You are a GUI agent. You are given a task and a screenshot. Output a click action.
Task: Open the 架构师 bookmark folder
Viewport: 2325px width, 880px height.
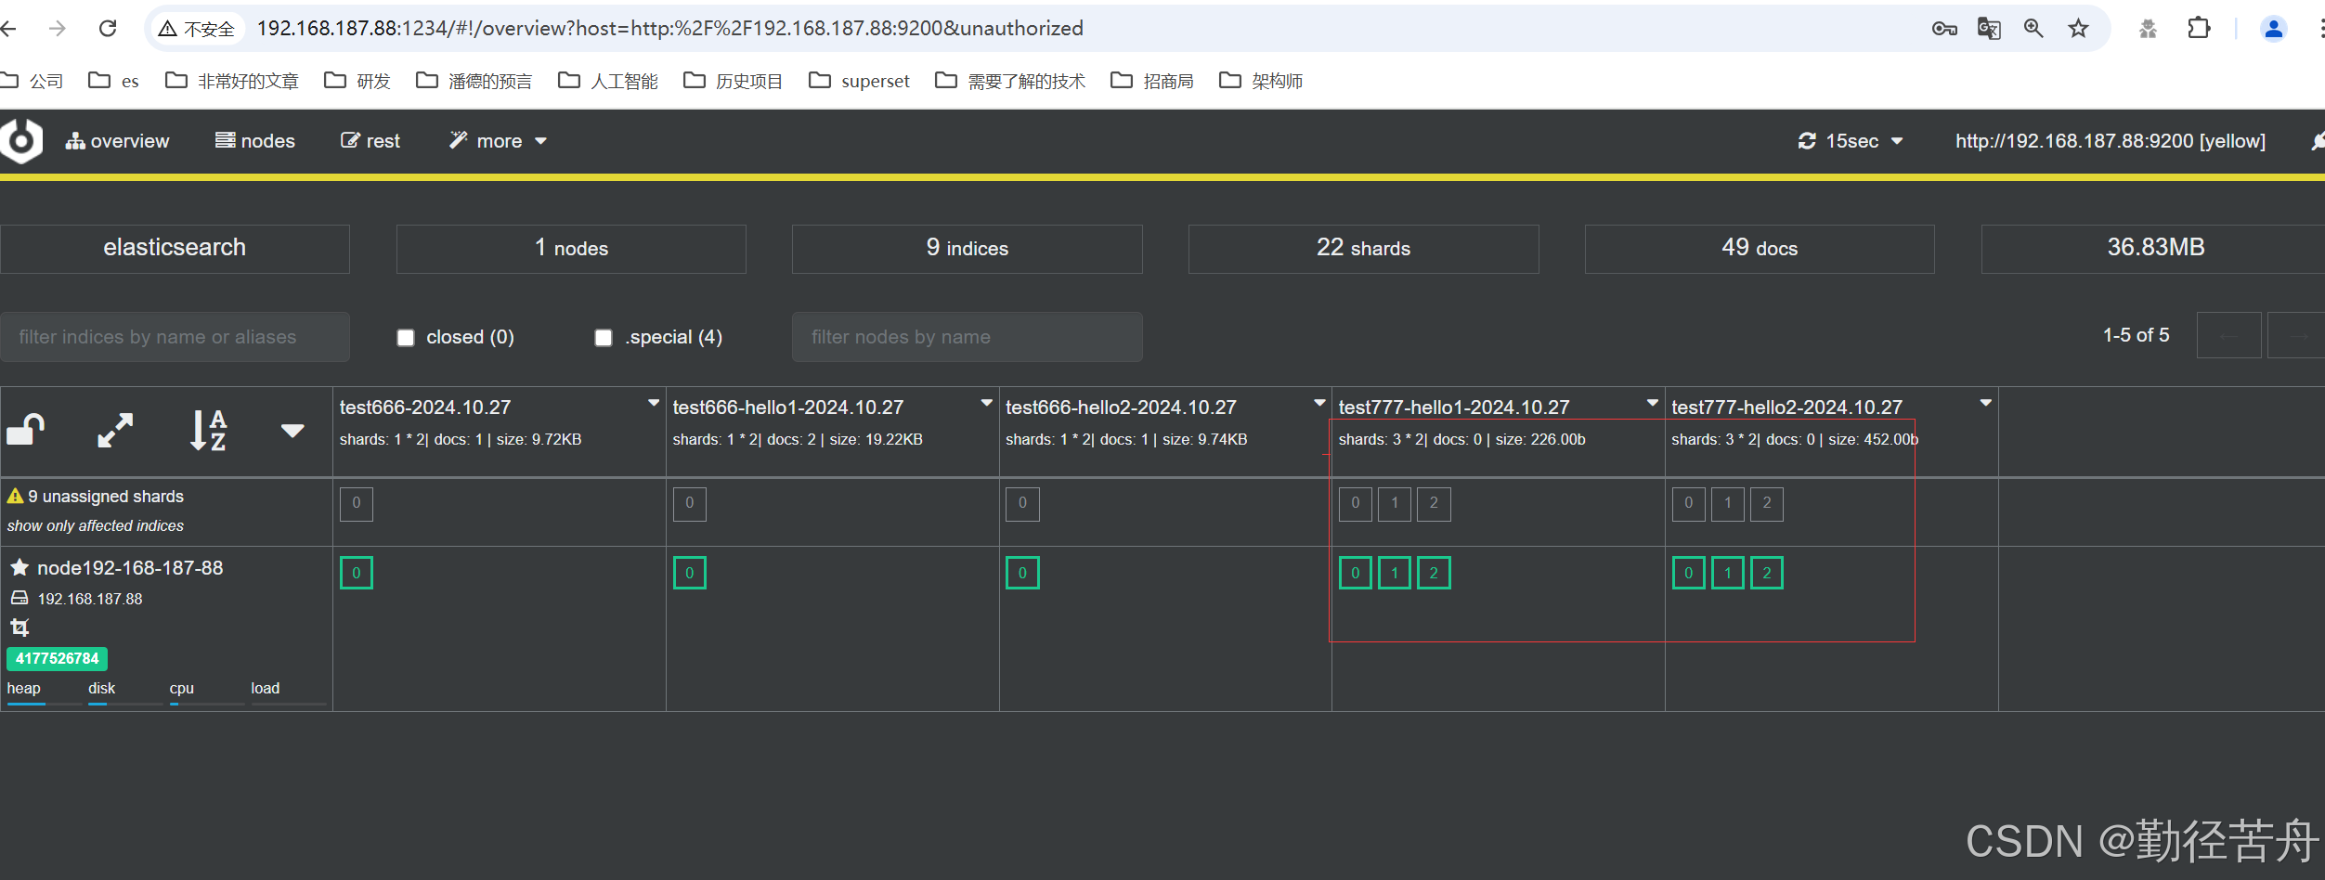(x=1261, y=81)
